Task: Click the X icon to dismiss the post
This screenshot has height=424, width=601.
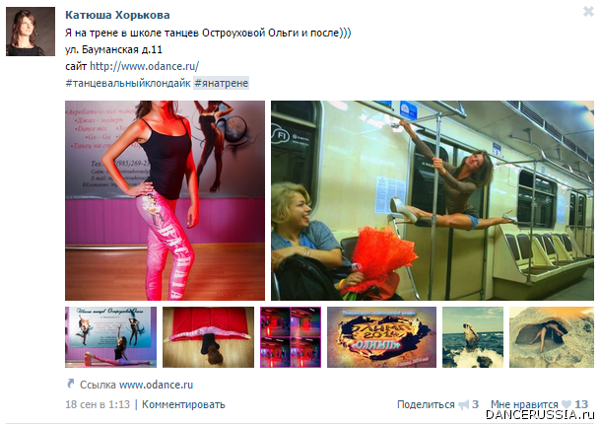Action: point(588,12)
